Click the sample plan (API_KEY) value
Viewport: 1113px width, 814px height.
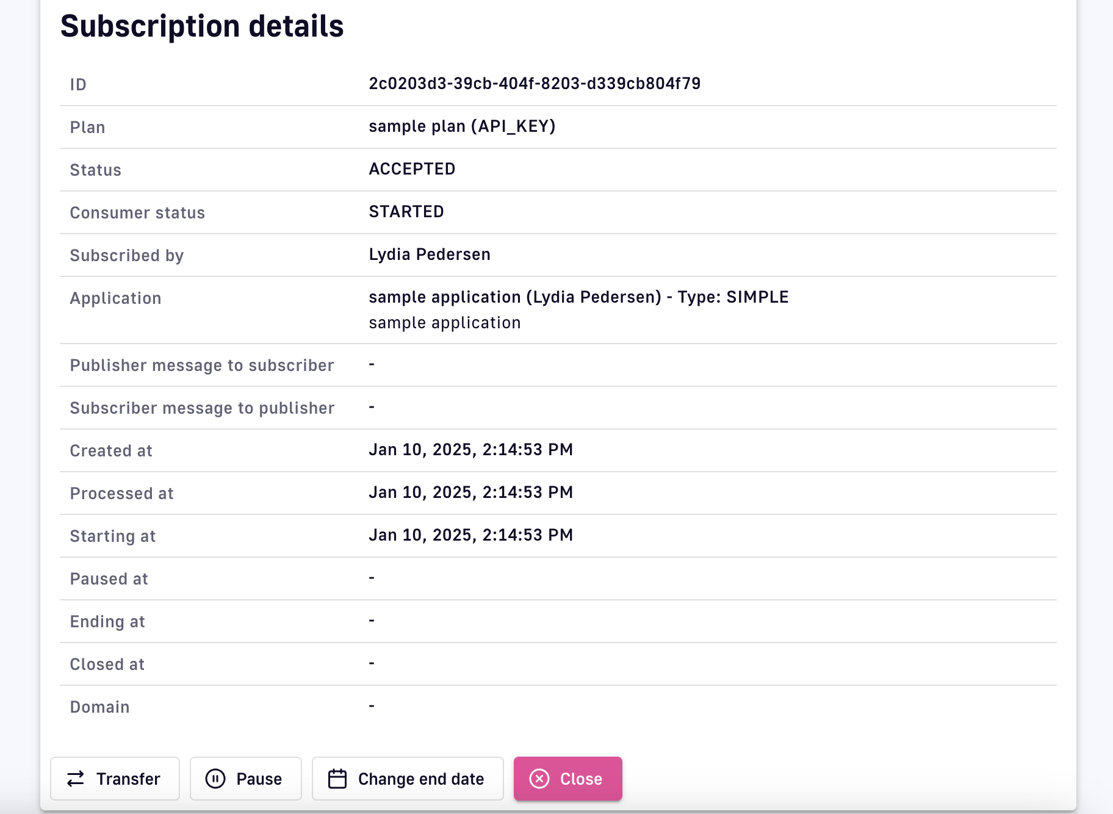[x=462, y=126]
